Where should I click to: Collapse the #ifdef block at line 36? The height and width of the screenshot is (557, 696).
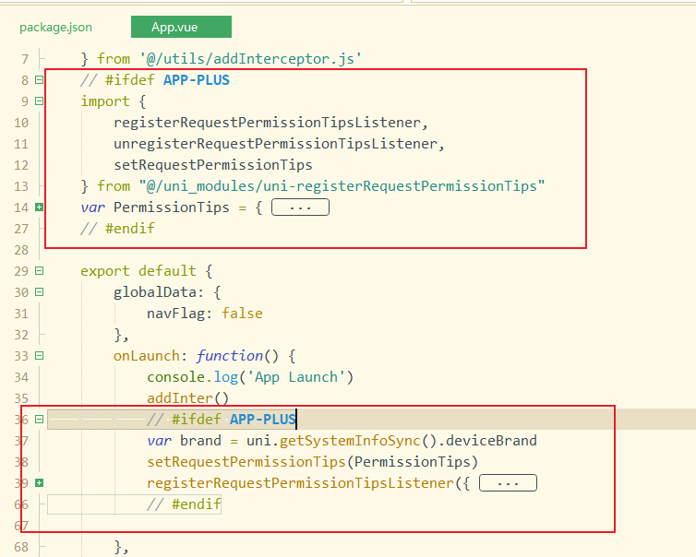39,420
